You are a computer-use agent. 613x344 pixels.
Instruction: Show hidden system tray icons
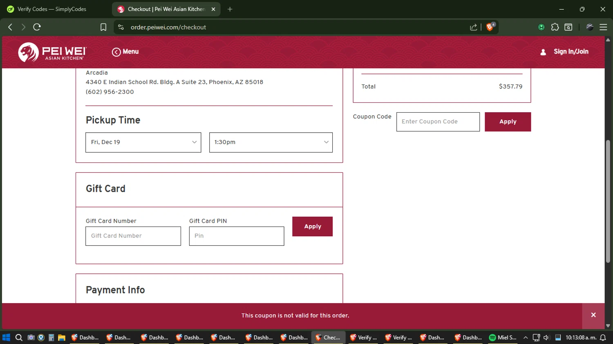[526, 337]
